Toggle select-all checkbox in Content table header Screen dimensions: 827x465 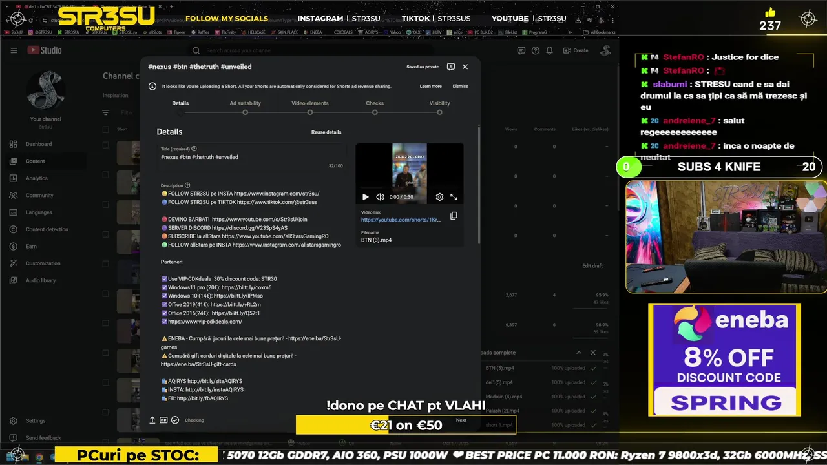tap(106, 129)
